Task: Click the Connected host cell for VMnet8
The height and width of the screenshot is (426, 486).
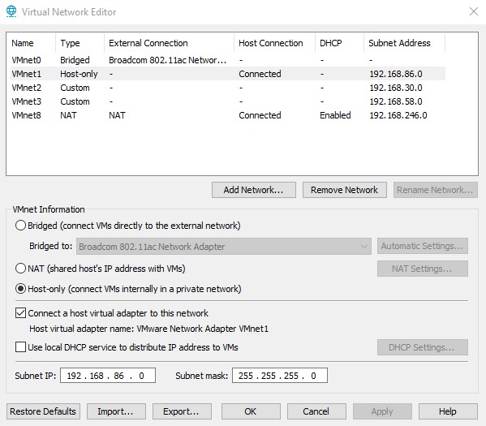Action: (260, 115)
